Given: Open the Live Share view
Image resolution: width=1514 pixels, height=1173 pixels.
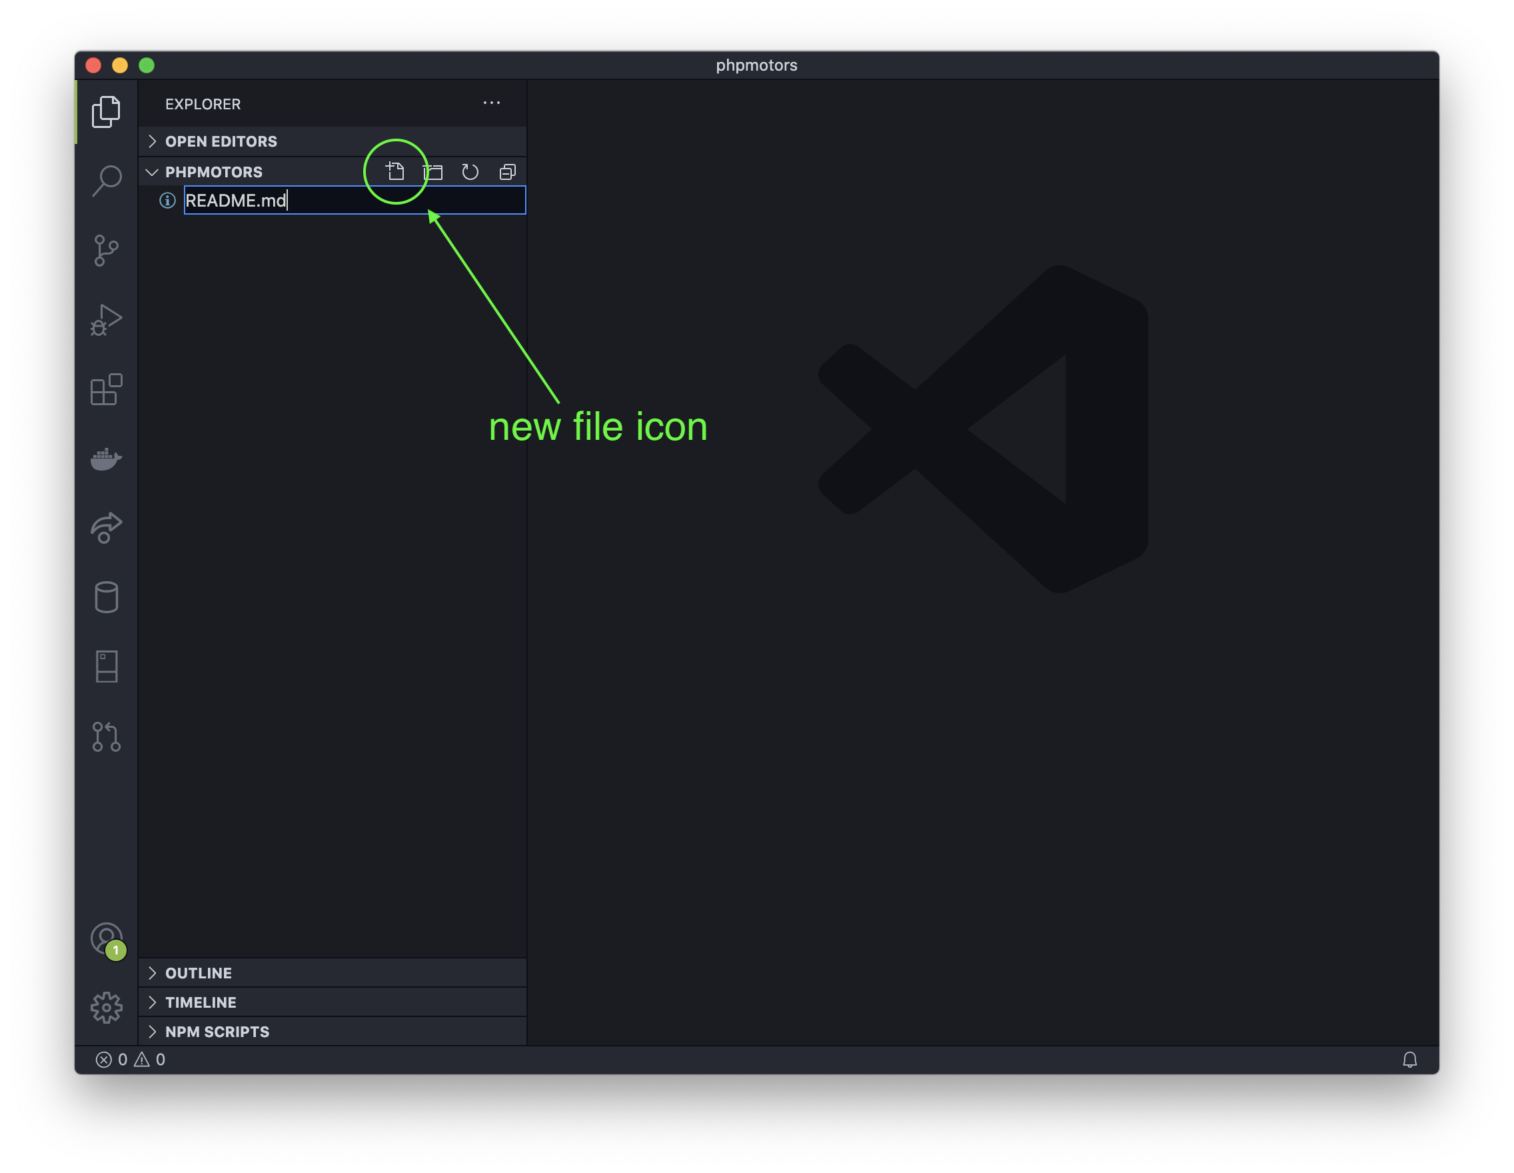Looking at the screenshot, I should 106,528.
